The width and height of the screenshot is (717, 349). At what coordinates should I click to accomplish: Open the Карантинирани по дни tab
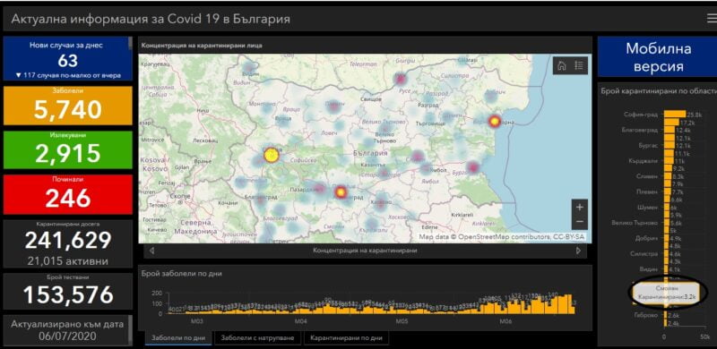coord(346,338)
